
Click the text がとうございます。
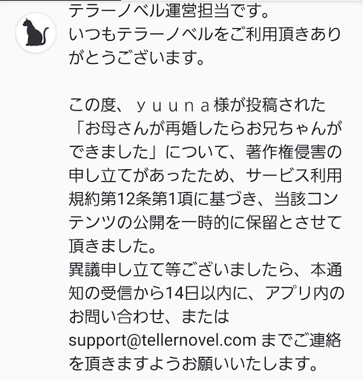click(137, 58)
